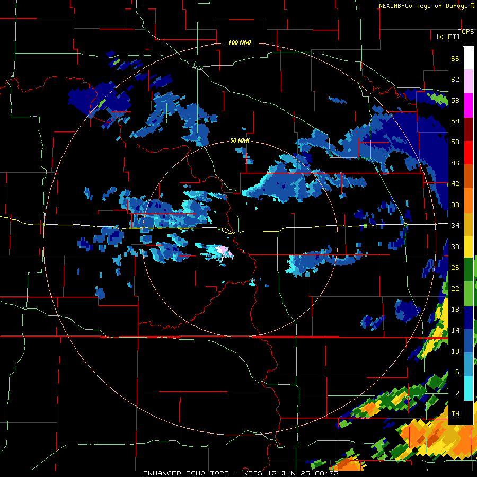Click the "50" legend value
477x477 pixels.
(455, 142)
